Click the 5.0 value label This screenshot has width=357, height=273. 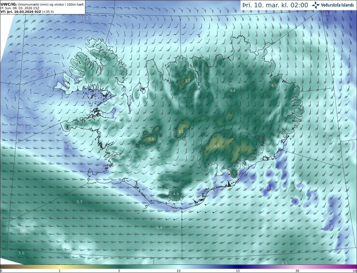[21, 253]
